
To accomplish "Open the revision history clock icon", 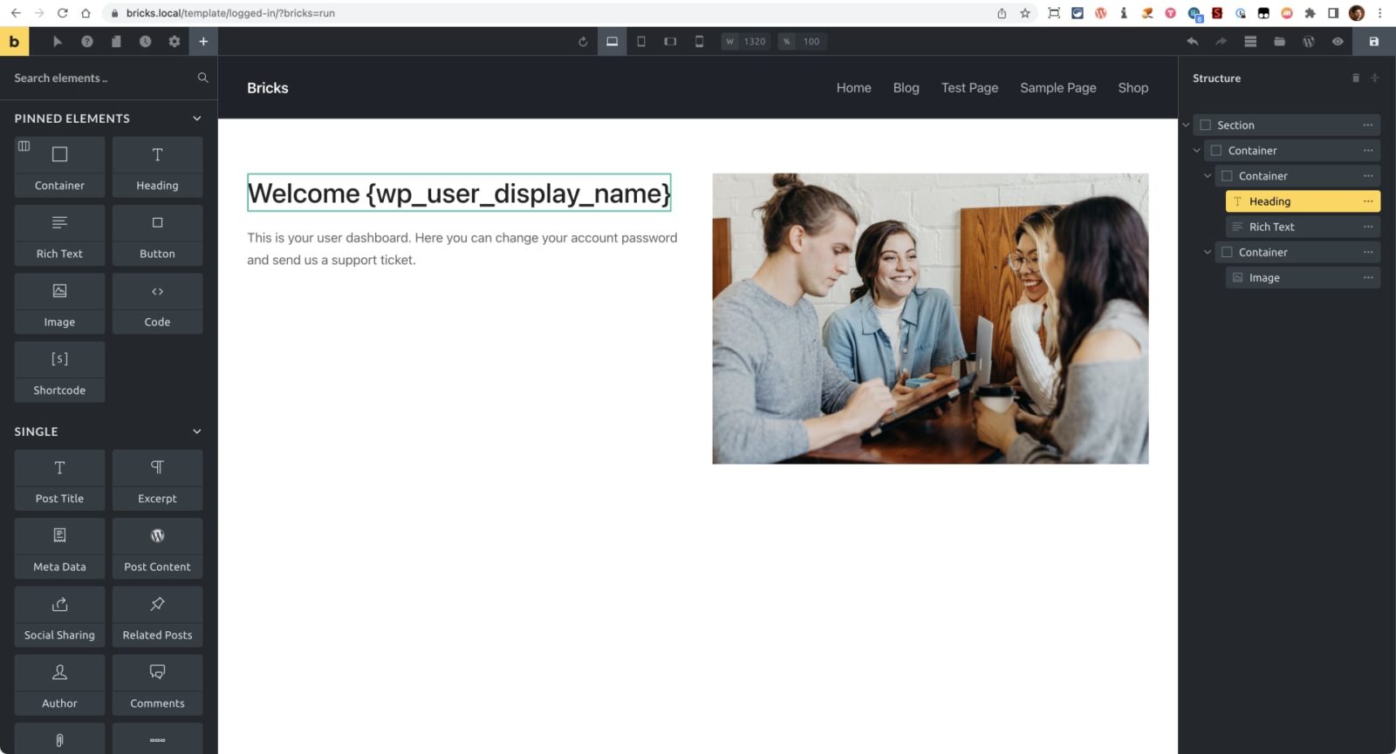I will (145, 42).
